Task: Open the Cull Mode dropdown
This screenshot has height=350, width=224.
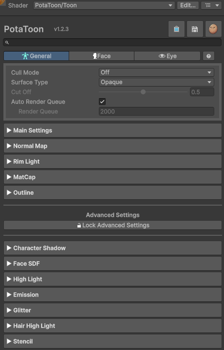Action: point(156,72)
